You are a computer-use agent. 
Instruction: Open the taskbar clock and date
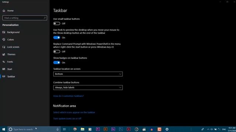[232, 129]
